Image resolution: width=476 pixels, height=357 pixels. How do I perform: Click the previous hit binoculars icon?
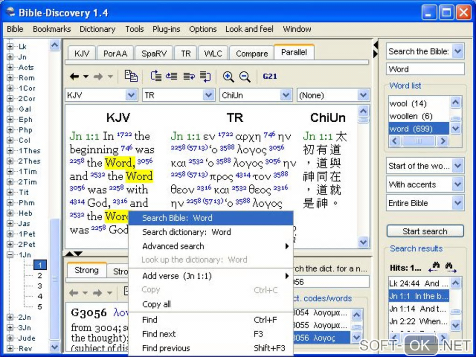tap(434, 267)
